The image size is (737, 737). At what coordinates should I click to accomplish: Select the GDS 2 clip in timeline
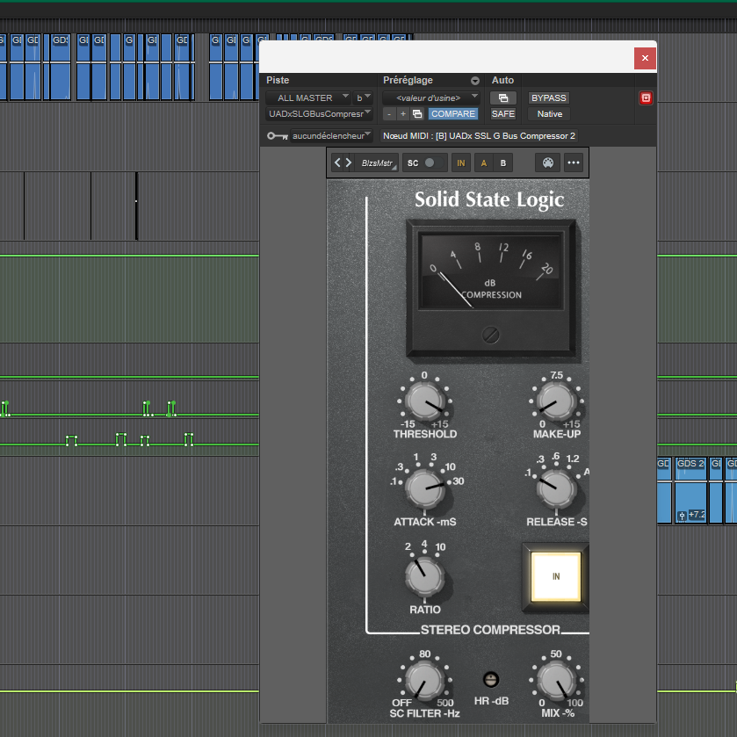click(690, 490)
